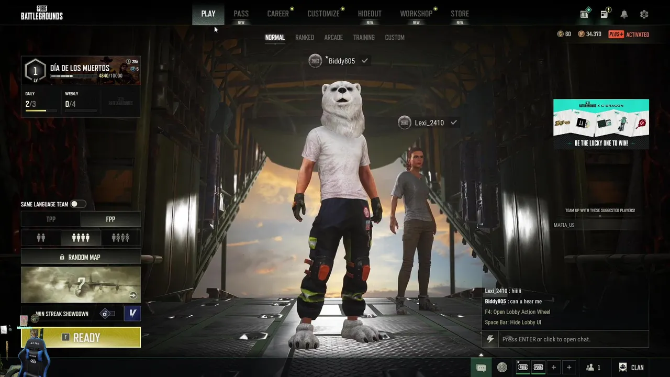The height and width of the screenshot is (377, 670).
Task: Open the Clan button
Action: click(x=631, y=368)
